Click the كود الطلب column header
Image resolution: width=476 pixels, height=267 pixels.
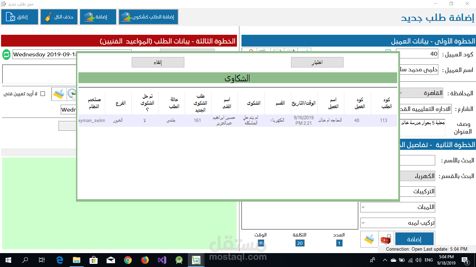click(384, 103)
